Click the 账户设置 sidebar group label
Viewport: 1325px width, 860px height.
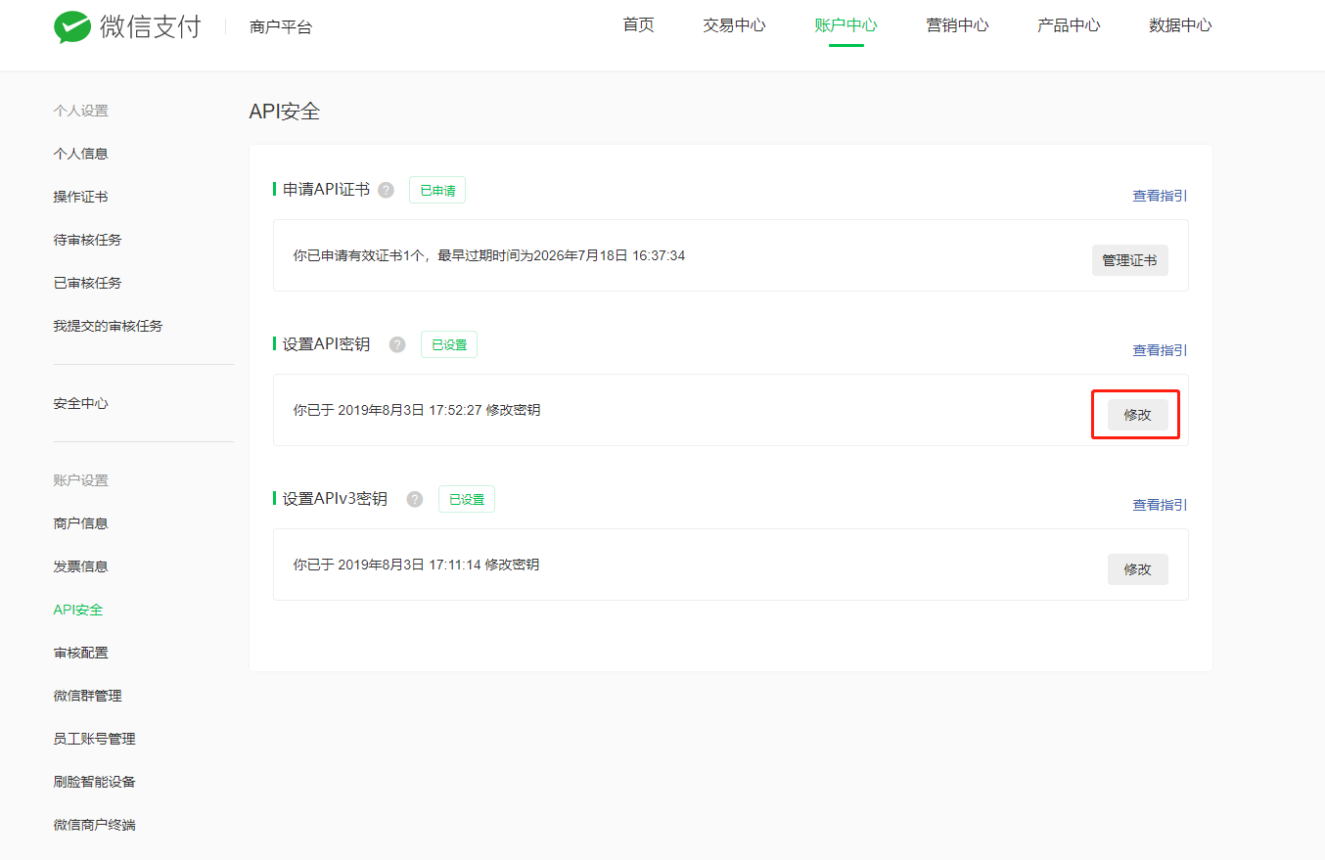[80, 480]
